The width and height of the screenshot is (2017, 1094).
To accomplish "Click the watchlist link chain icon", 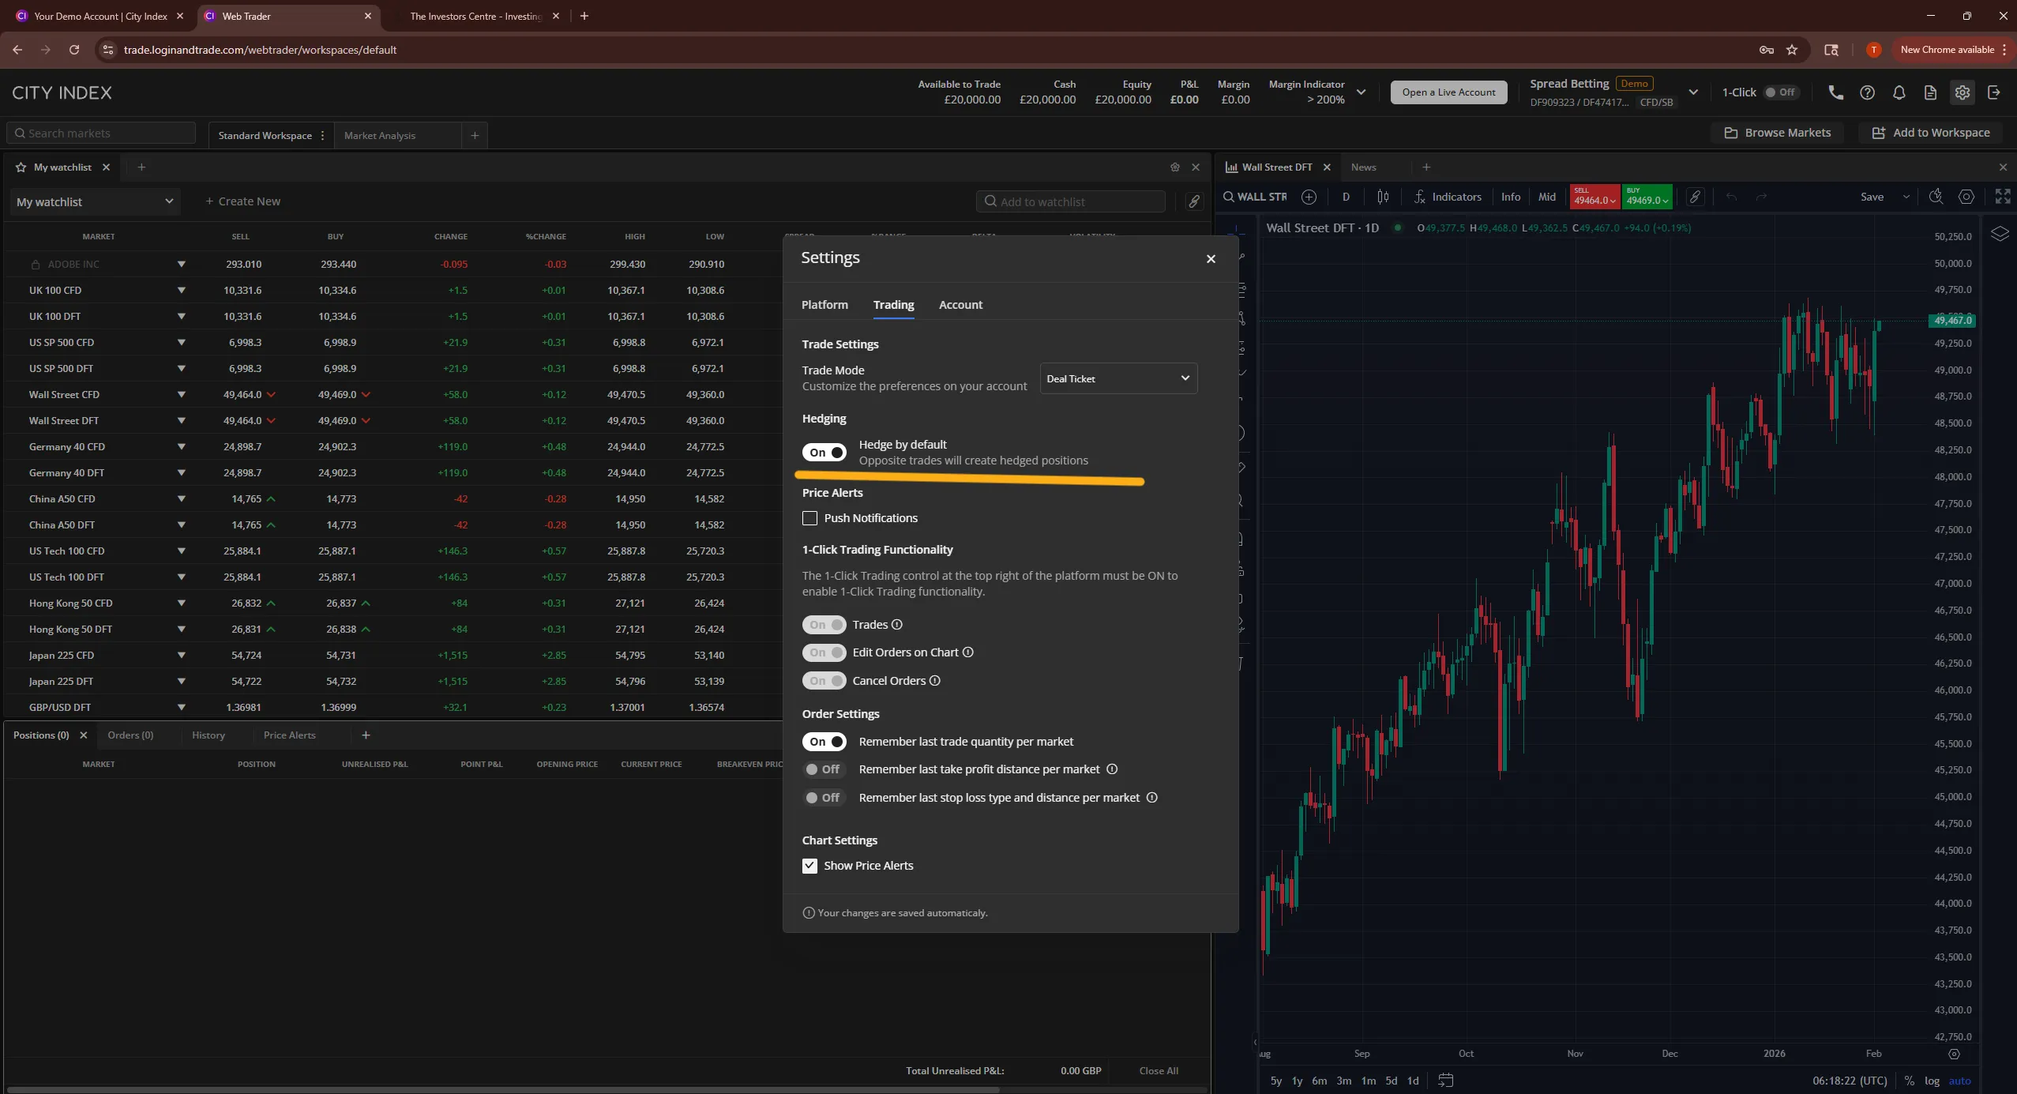I will pos(1194,201).
